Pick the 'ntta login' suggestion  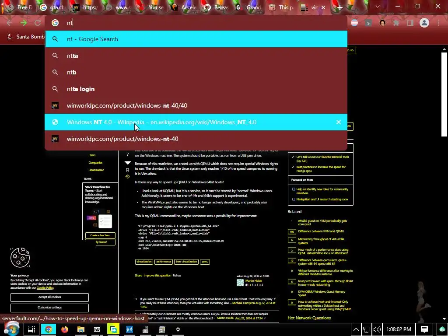point(196,89)
